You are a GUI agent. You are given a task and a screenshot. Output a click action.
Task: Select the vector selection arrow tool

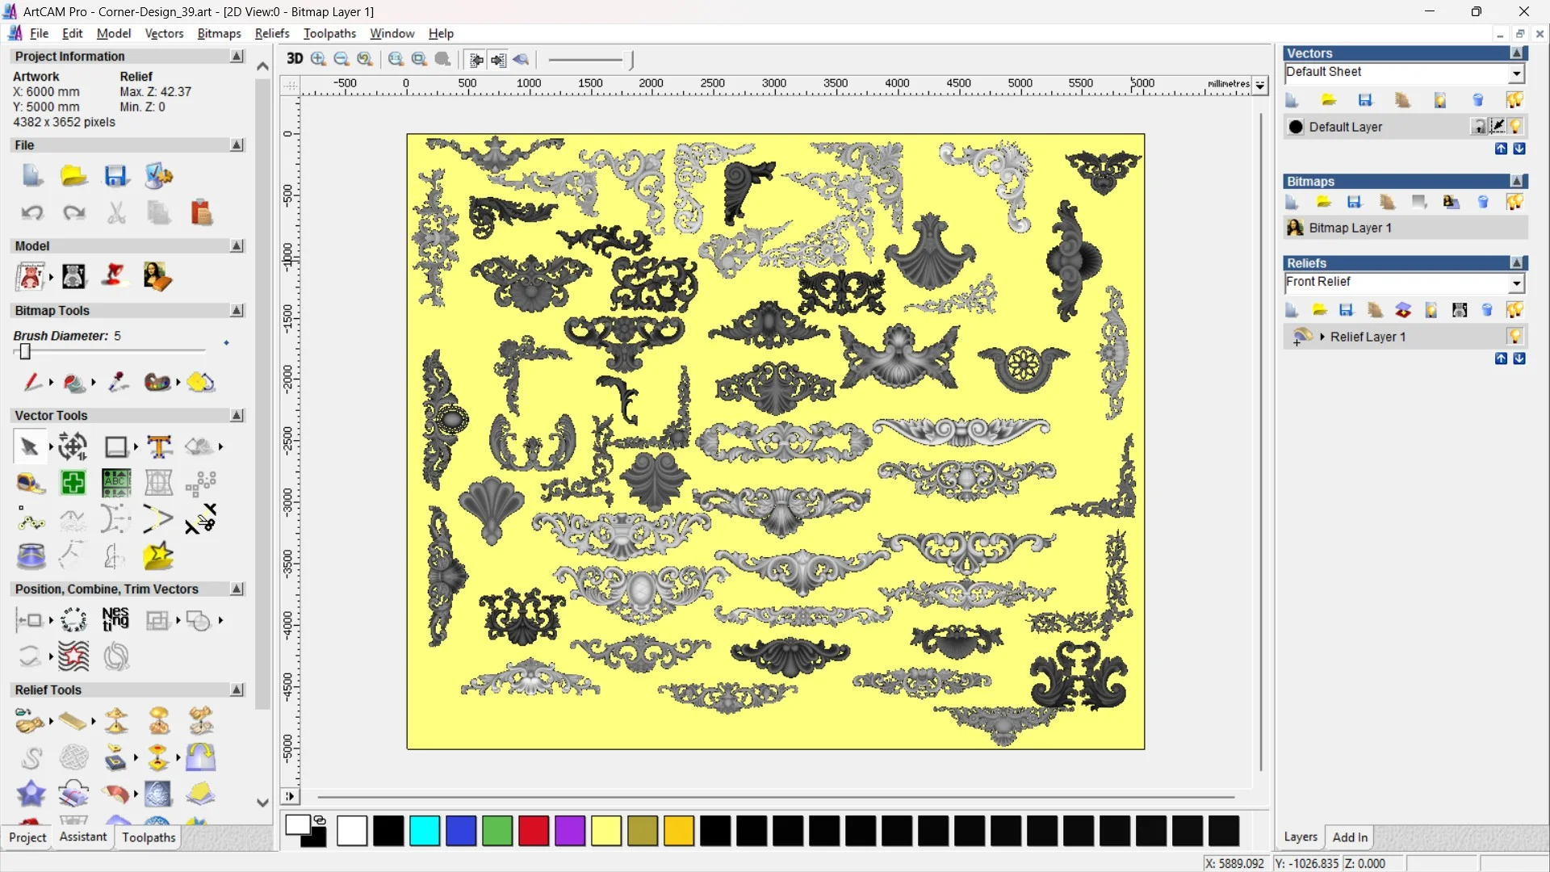29,446
